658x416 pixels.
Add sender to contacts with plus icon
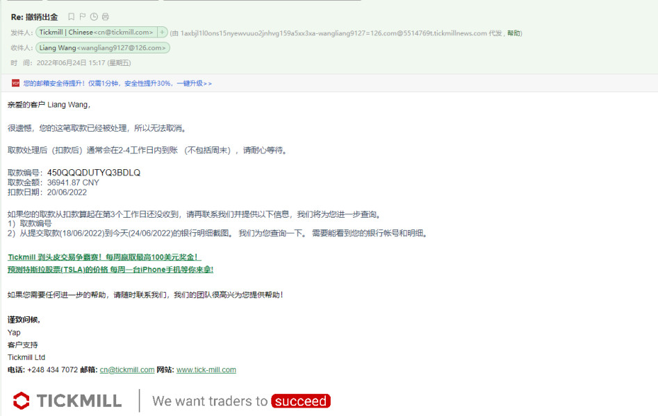162,33
